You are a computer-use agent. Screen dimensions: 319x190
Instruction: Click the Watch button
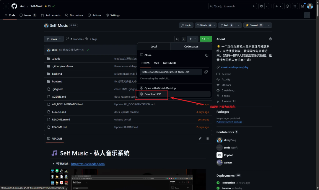pyautogui.click(x=204, y=25)
